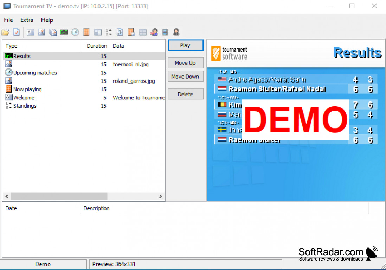Minimize the Tournament TV window
Screen dimensions: 386x270
point(330,6)
